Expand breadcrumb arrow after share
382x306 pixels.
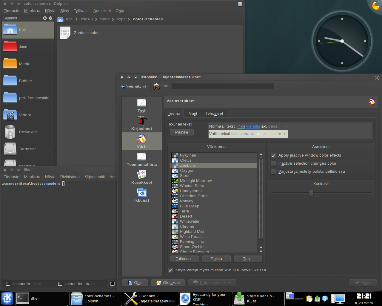click(113, 19)
